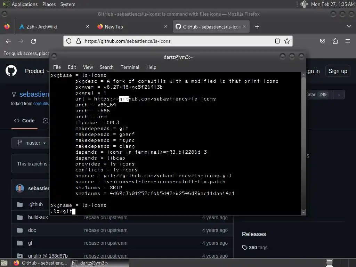Expand the GitHub Product menu
This screenshot has width=356, height=267.
coord(37,71)
